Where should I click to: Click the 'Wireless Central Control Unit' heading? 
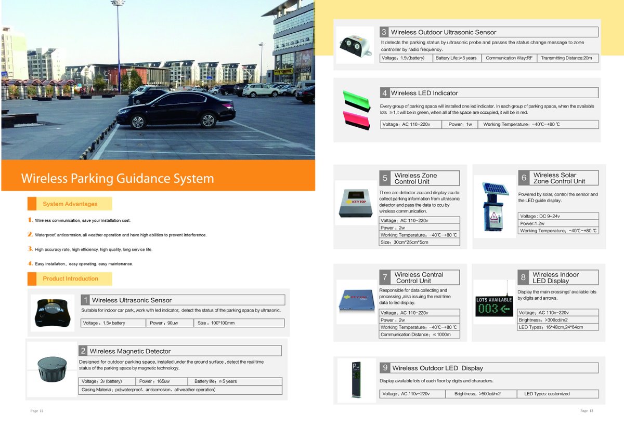click(x=419, y=277)
